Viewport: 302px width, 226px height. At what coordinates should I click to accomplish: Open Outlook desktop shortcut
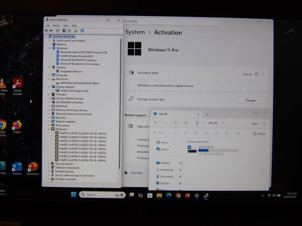point(17,167)
